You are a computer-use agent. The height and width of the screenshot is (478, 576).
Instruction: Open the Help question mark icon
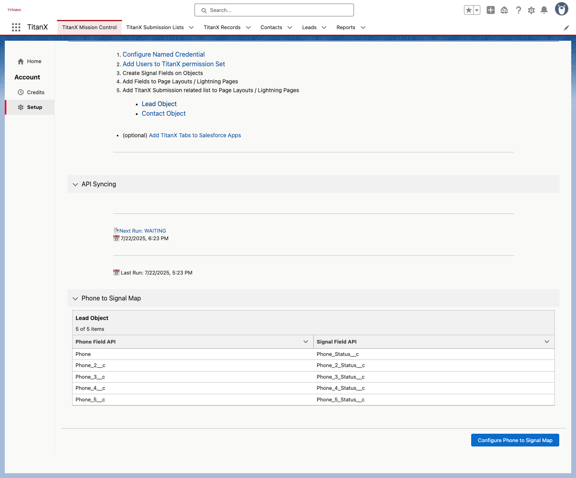(x=518, y=10)
